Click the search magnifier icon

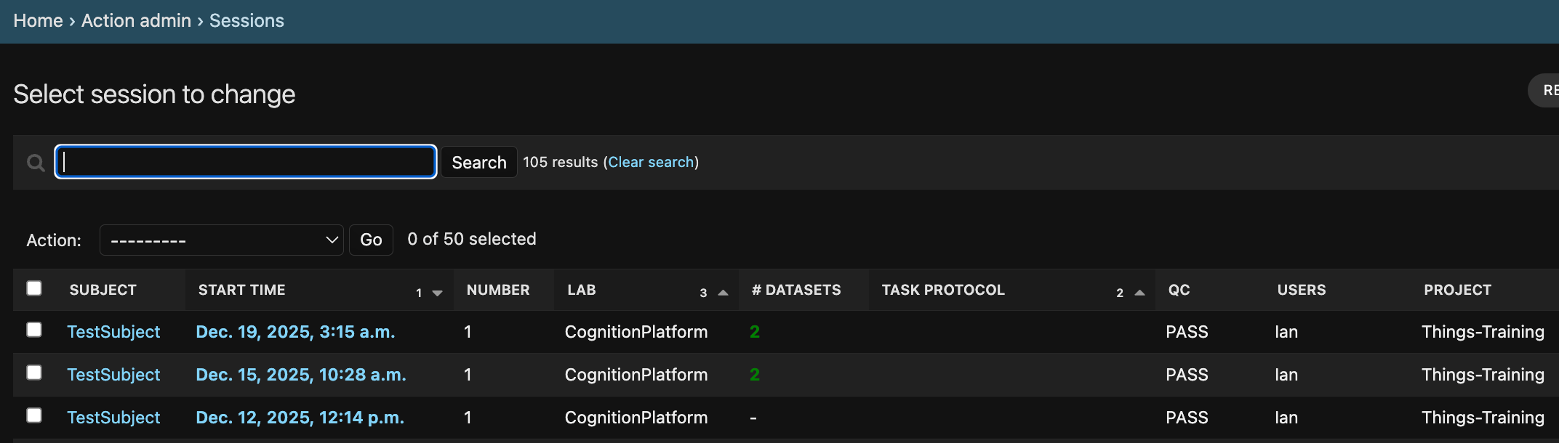(35, 163)
